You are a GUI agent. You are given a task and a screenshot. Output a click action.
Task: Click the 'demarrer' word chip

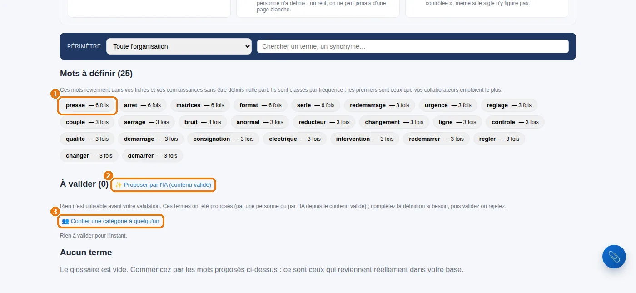[x=153, y=156]
